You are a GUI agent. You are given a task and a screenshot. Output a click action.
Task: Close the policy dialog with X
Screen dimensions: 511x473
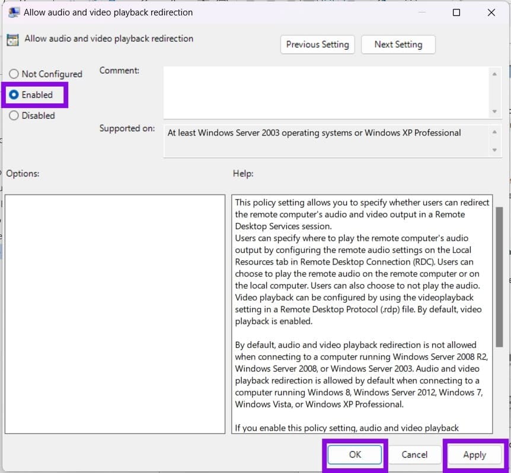(491, 12)
